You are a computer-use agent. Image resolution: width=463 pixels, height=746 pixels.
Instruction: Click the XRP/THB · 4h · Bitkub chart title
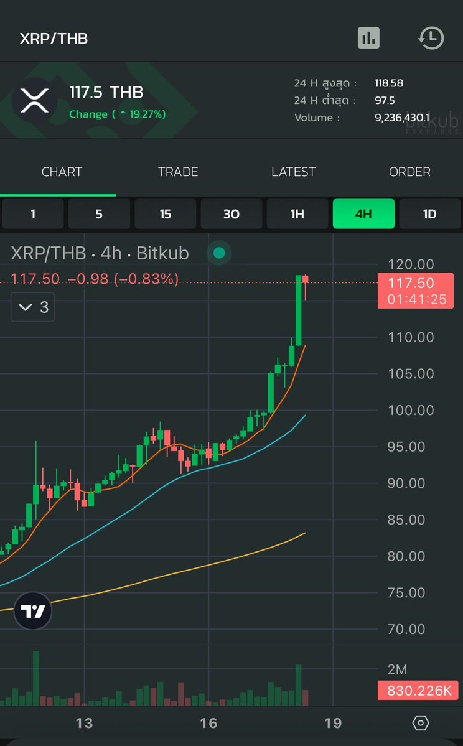(x=100, y=253)
